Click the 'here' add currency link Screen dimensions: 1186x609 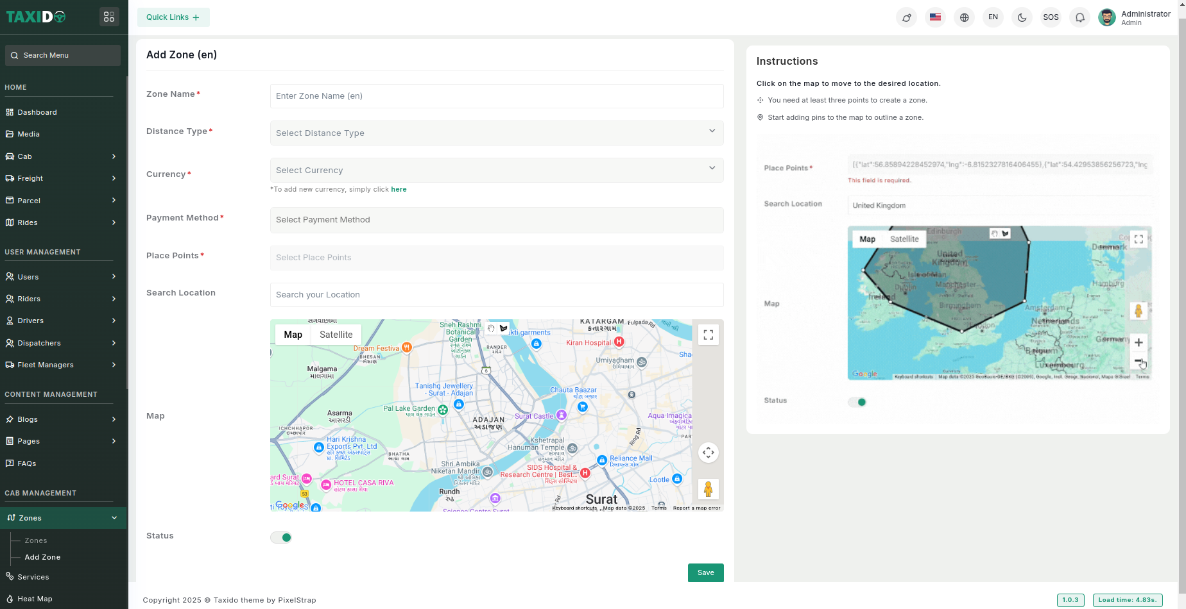(x=399, y=189)
